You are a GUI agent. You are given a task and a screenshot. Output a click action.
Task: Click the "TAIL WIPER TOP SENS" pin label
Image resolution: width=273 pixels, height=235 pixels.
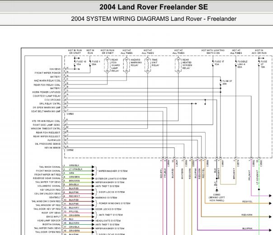tap(48, 182)
